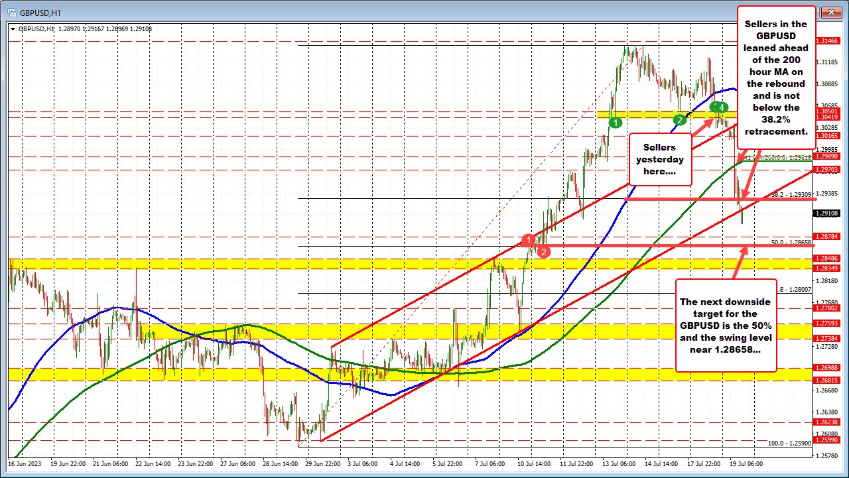Image resolution: width=849 pixels, height=478 pixels.
Task: Select the 1.30419 red price label
Action: (827, 117)
